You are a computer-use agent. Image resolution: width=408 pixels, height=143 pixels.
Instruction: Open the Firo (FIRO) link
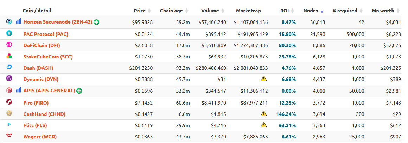(x=36, y=103)
